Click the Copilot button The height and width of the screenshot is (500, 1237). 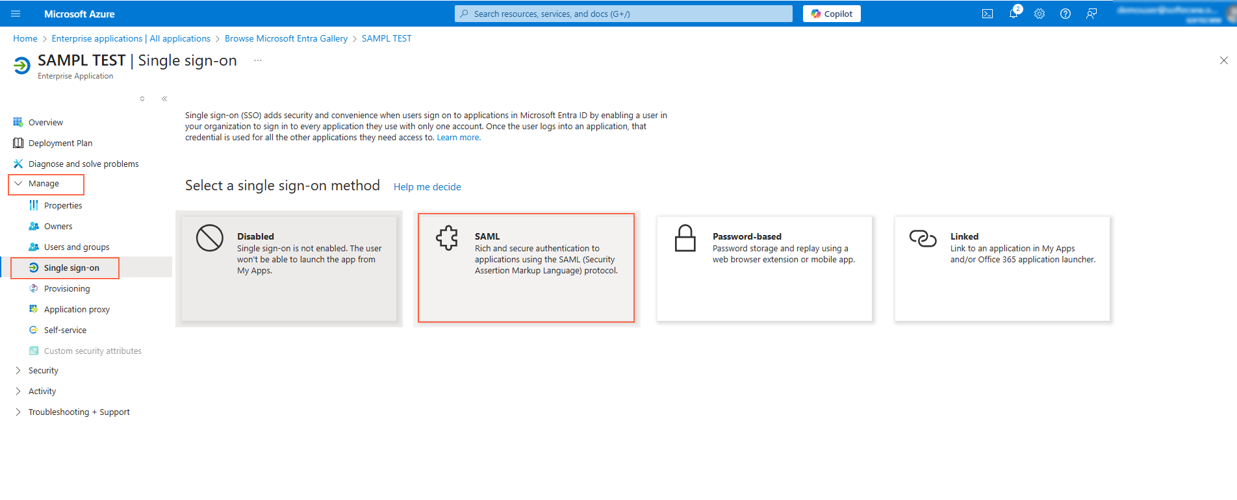832,14
